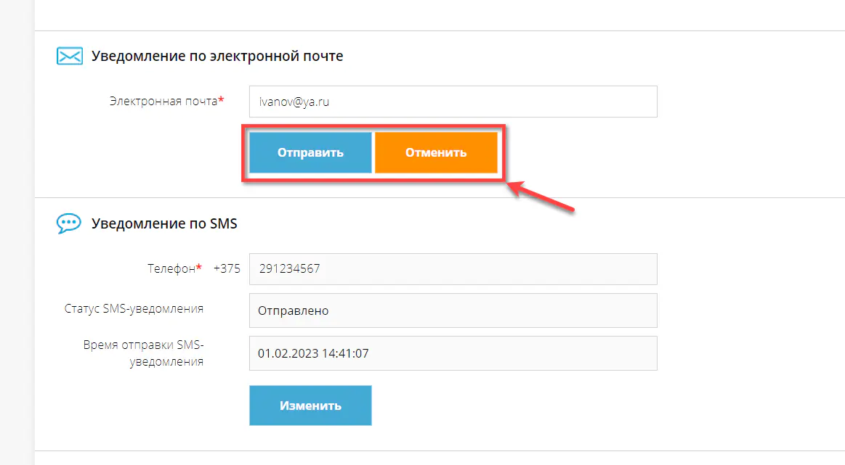Image resolution: width=845 pixels, height=465 pixels.
Task: Click the Электронная почта field label
Action: tap(163, 102)
